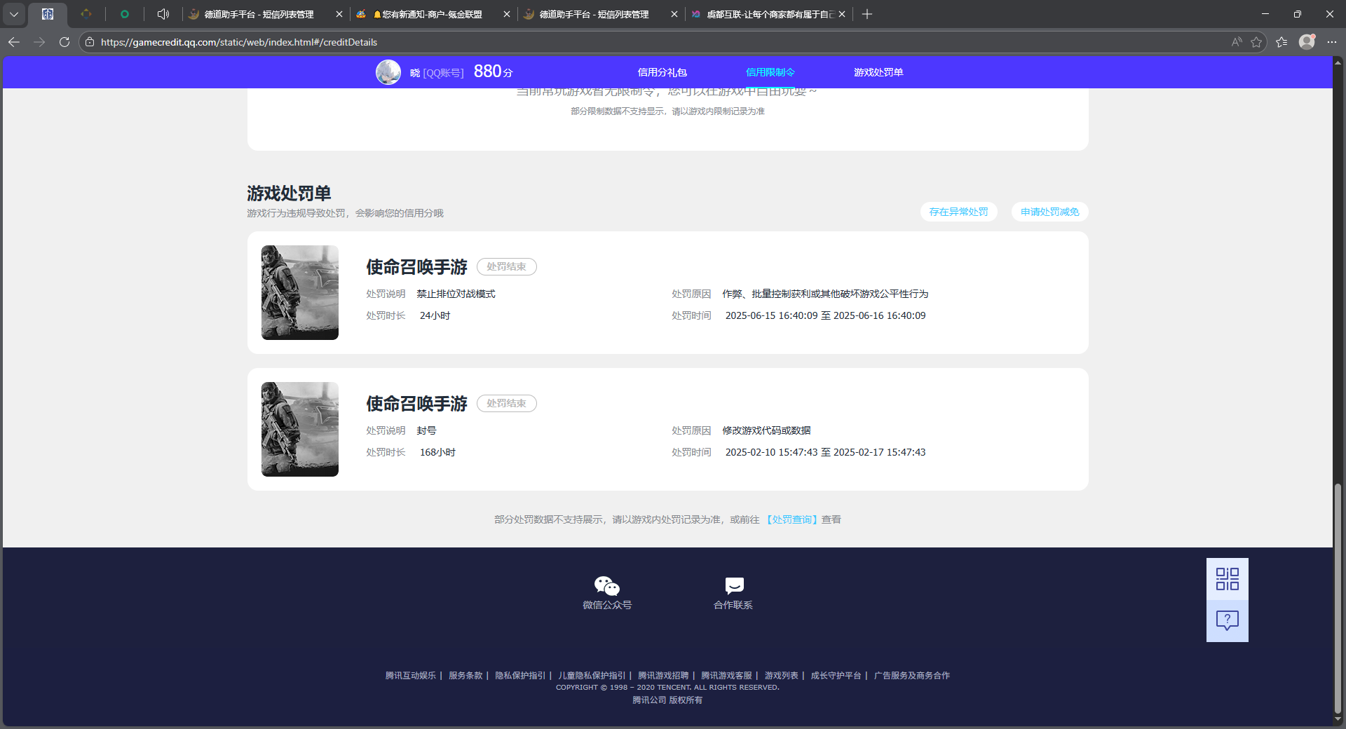Click the 使命召唤手游 title in the 封号 card
This screenshot has width=1346, height=729.
(416, 404)
